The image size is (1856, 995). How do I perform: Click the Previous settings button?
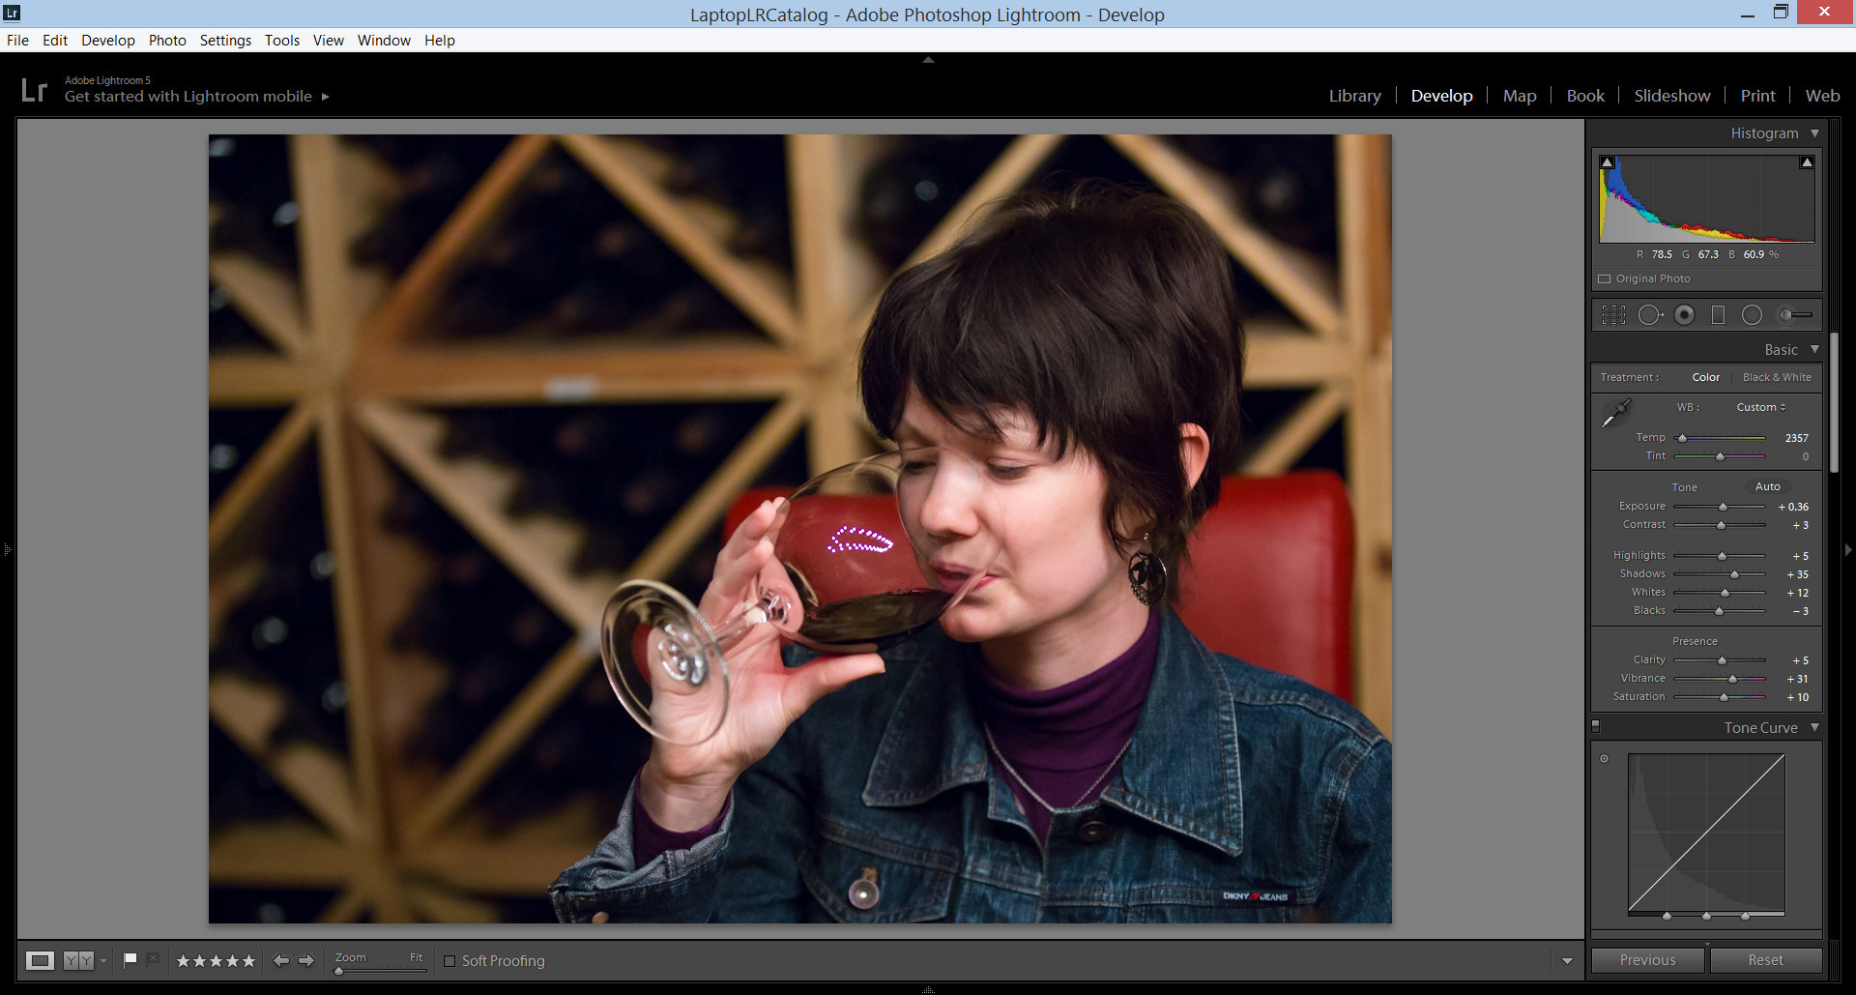coord(1647,960)
